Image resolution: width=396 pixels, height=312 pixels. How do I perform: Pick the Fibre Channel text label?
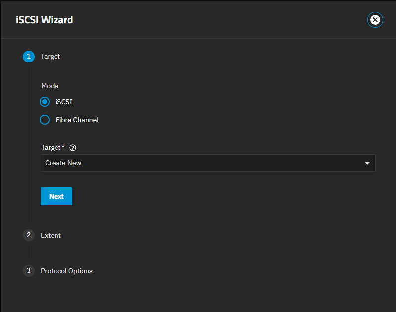coord(77,120)
